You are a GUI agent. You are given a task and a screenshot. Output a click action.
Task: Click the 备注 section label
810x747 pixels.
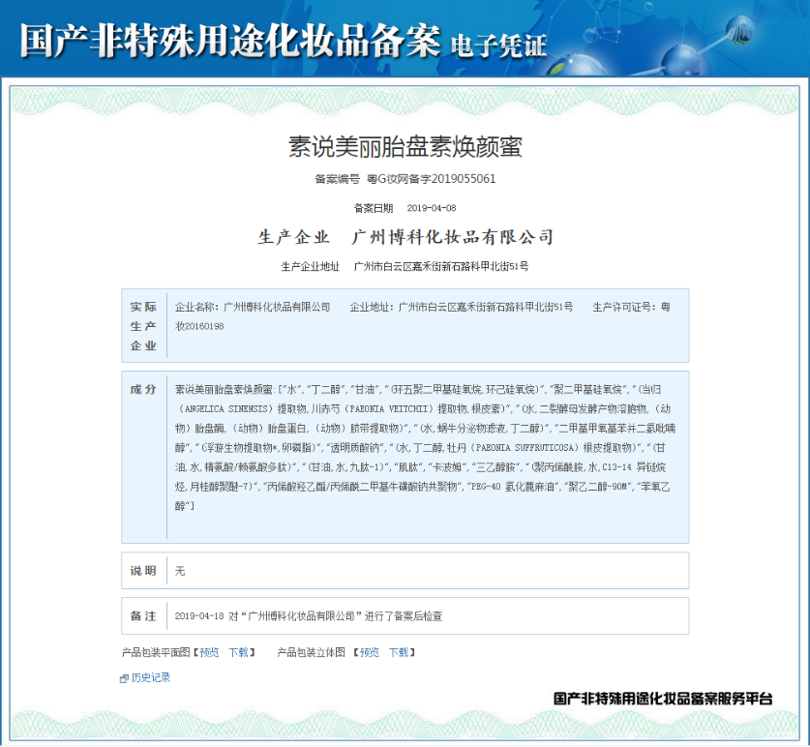(x=143, y=615)
